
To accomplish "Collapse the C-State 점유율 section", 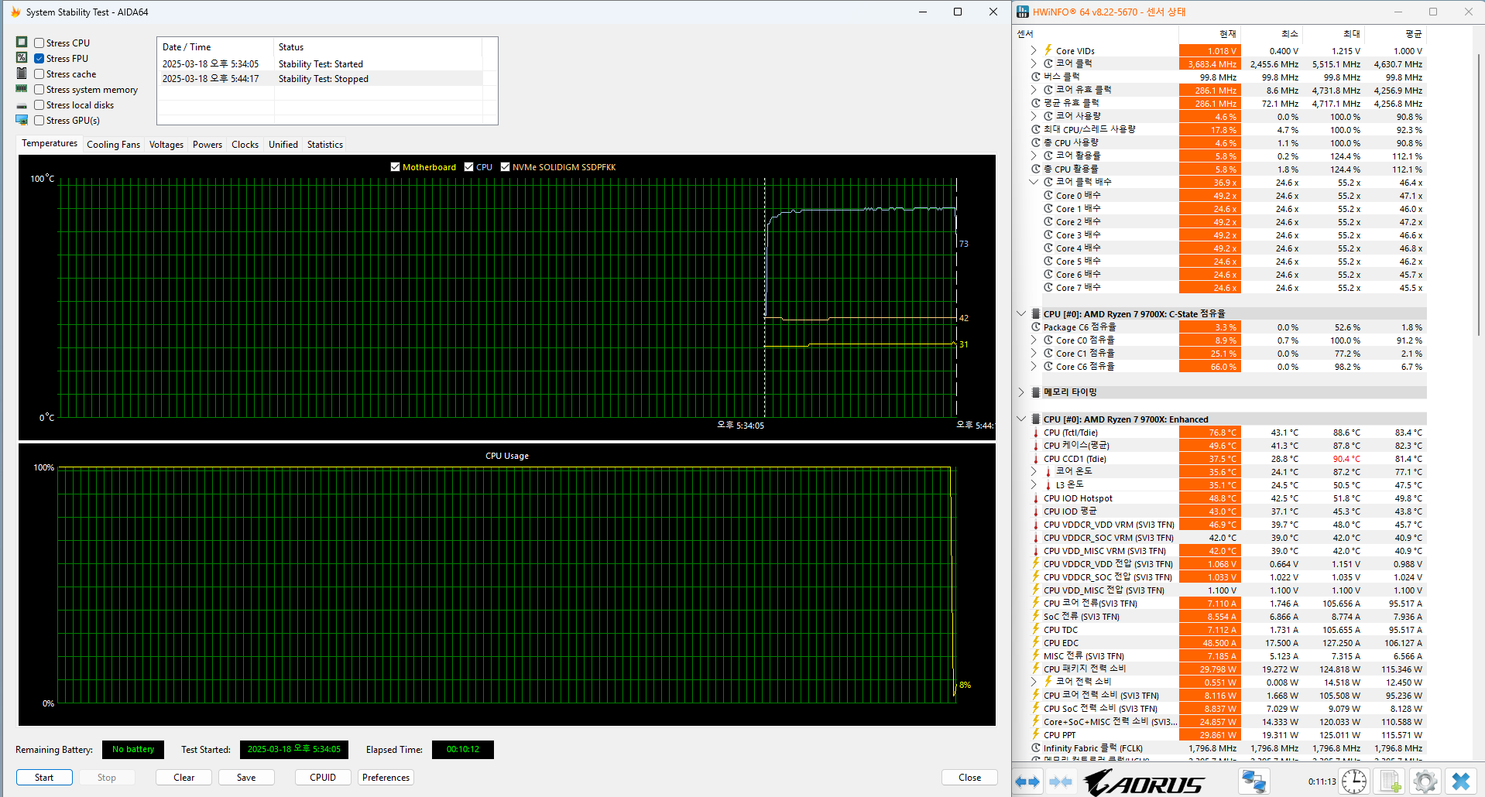I will (1021, 313).
